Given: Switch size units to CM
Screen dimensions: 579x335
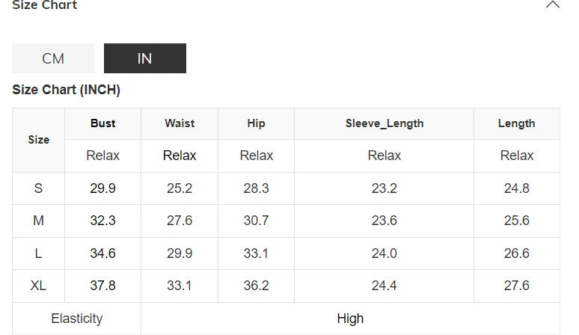Looking at the screenshot, I should [x=53, y=58].
